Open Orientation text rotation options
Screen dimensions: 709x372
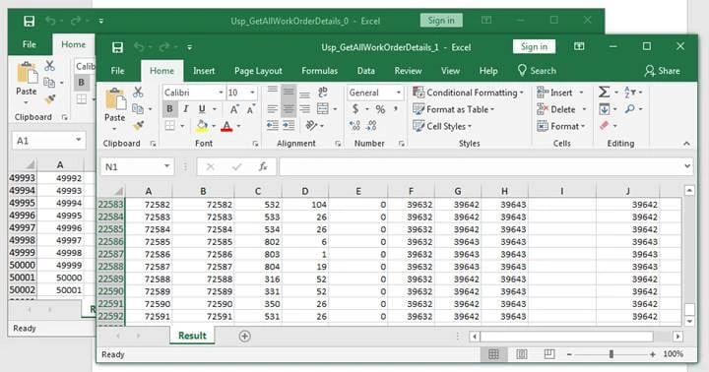[x=311, y=125]
